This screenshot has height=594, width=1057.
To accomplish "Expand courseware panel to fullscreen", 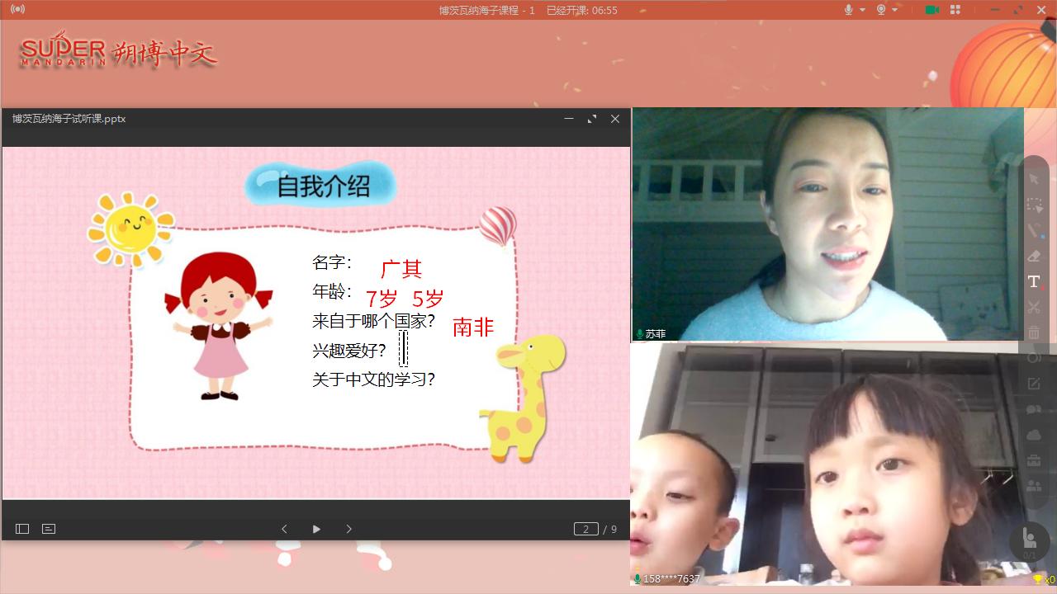I will 591,119.
